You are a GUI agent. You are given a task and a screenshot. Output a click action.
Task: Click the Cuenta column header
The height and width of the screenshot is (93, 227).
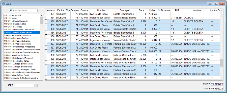click(84, 10)
